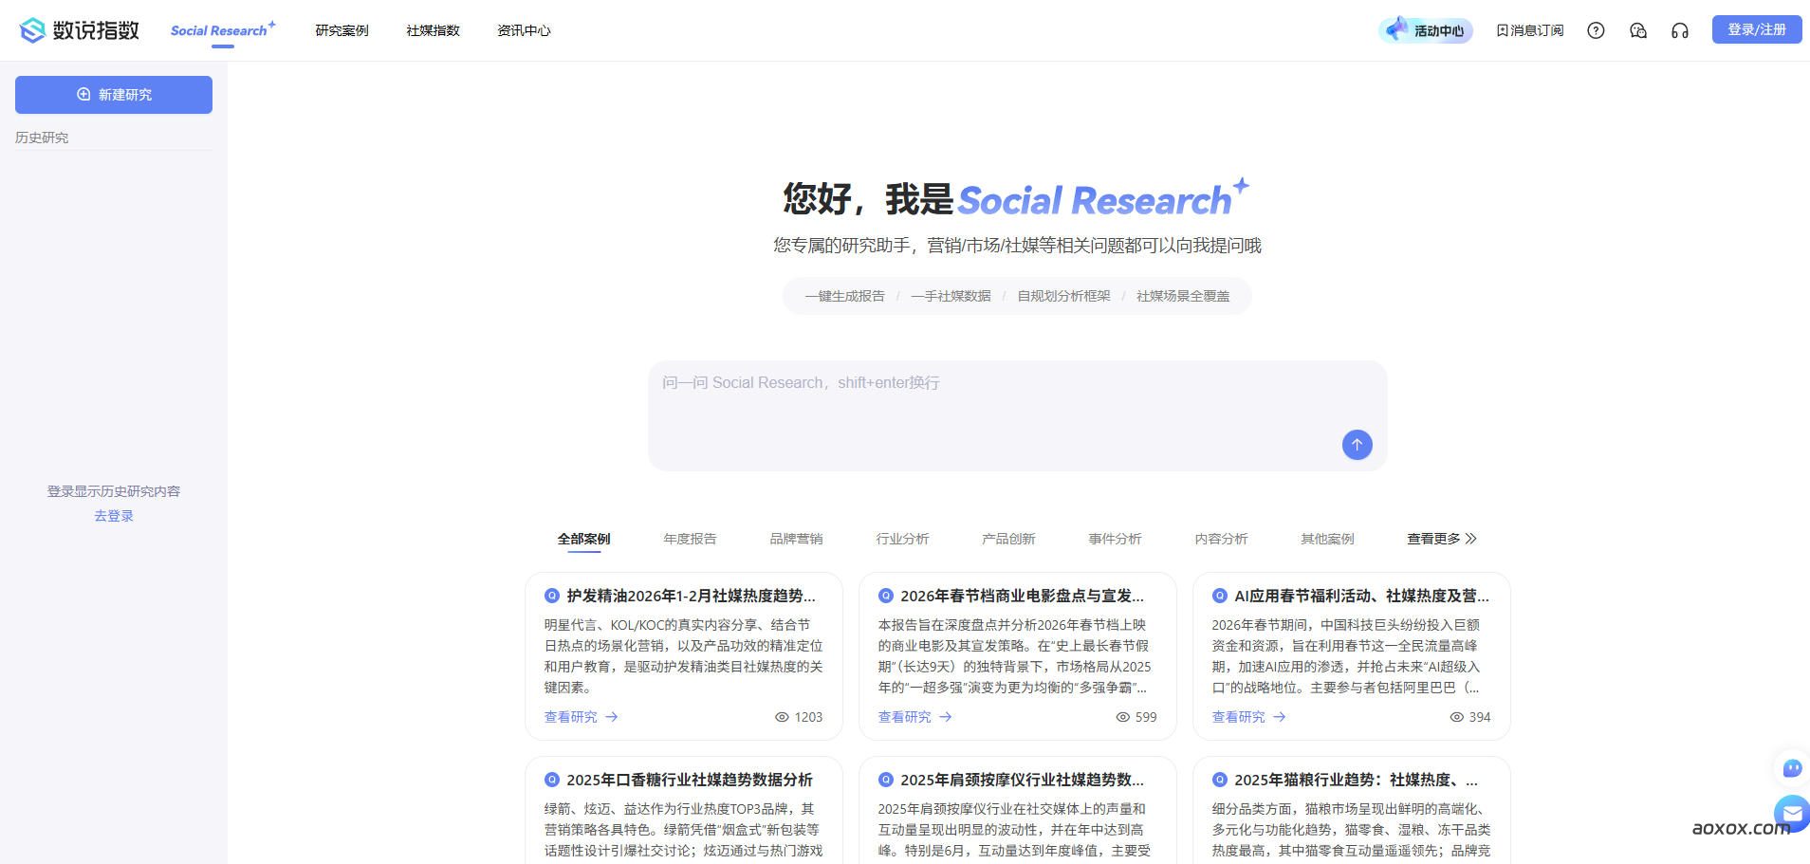
Task: Click 查看研究 on the 护发精油 card
Action: point(581,717)
